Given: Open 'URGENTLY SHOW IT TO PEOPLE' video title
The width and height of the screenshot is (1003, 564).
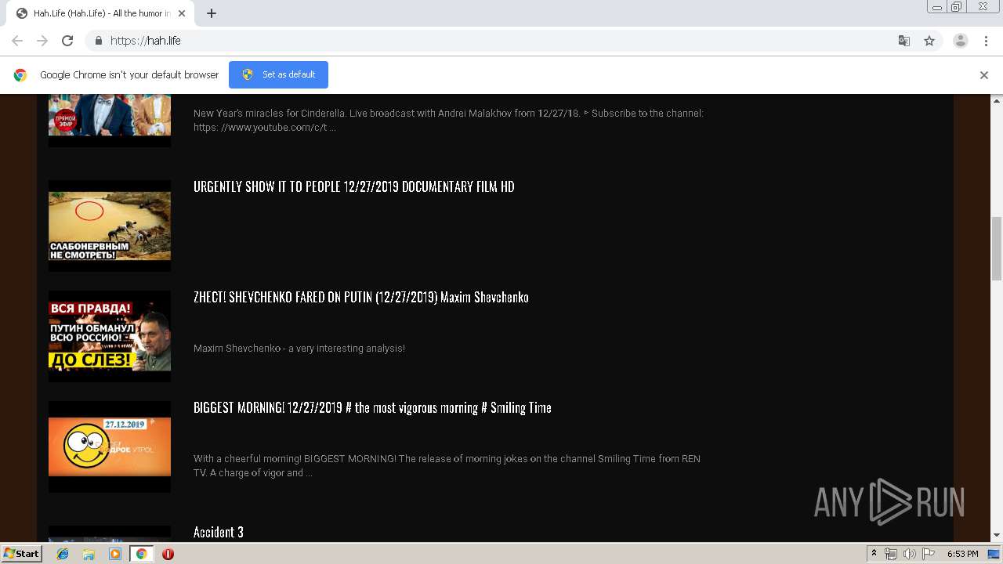Looking at the screenshot, I should (354, 186).
